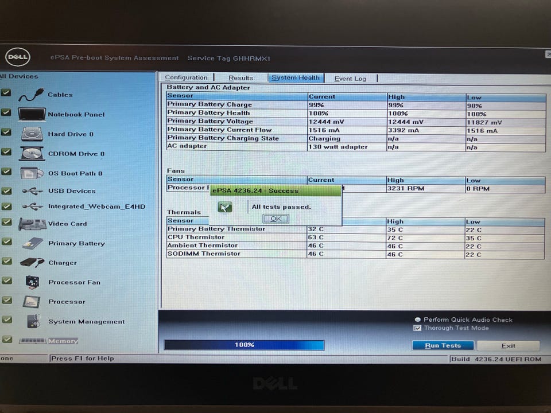Image resolution: width=551 pixels, height=413 pixels.
Task: Select the OS Boot Path 0 icon
Action: (x=32, y=173)
